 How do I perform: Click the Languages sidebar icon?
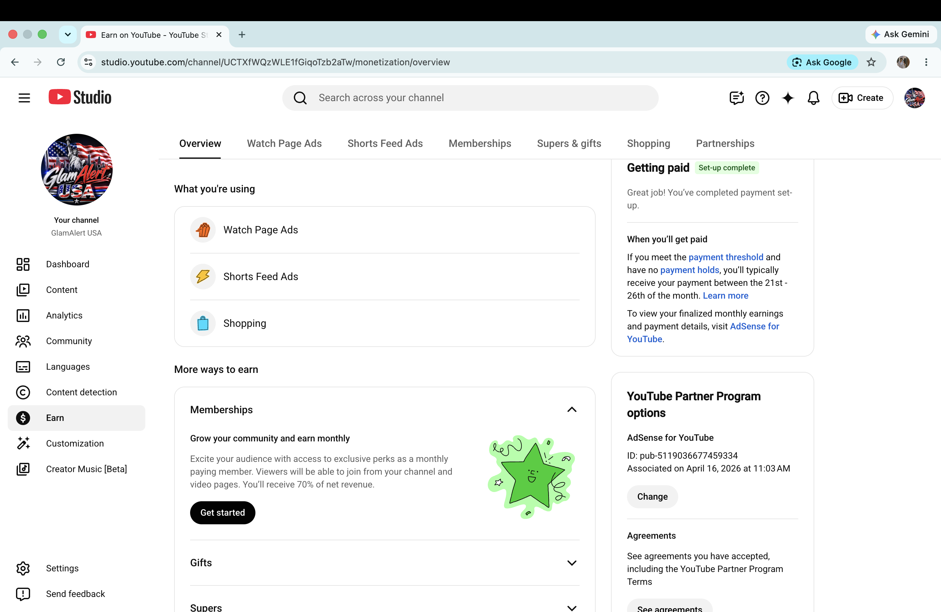[x=23, y=367]
